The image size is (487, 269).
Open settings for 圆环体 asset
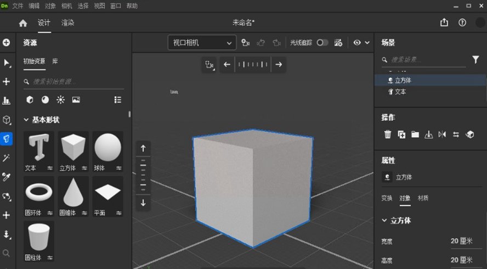(x=50, y=213)
